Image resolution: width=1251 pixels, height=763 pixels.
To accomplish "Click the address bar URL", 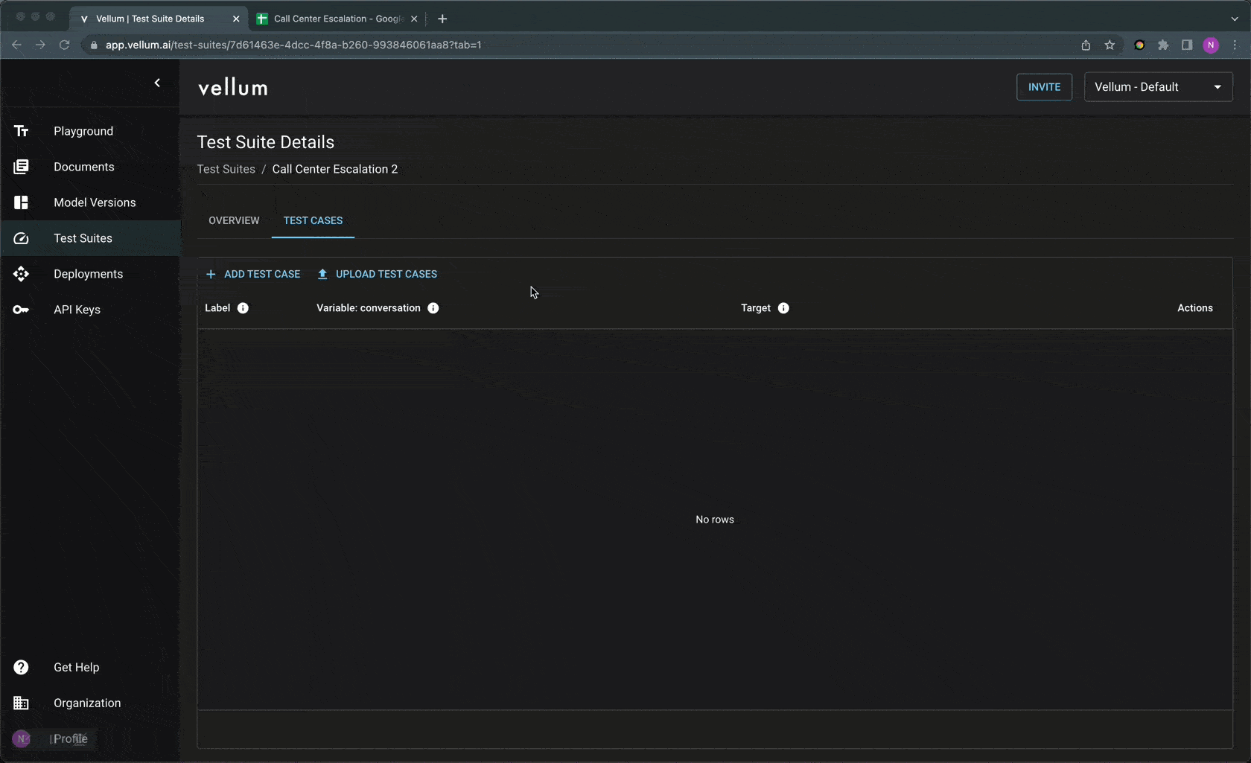I will 293,45.
